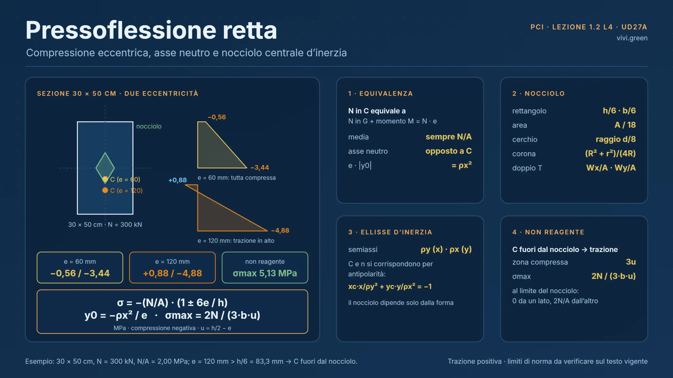Click the −4,88 value on orange diagram
Image resolution: width=673 pixels, height=378 pixels.
click(280, 230)
